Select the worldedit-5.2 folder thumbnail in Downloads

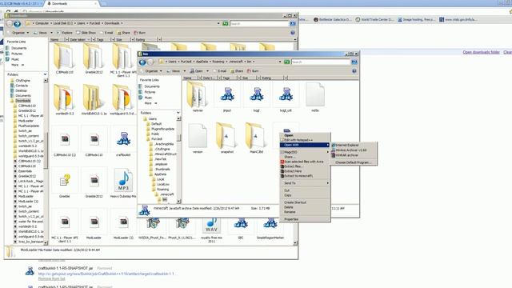[65, 99]
